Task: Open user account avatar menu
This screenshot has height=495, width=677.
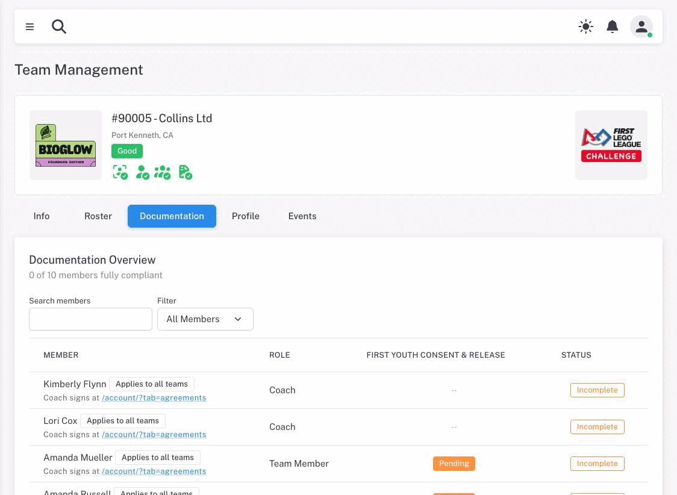Action: click(x=641, y=26)
